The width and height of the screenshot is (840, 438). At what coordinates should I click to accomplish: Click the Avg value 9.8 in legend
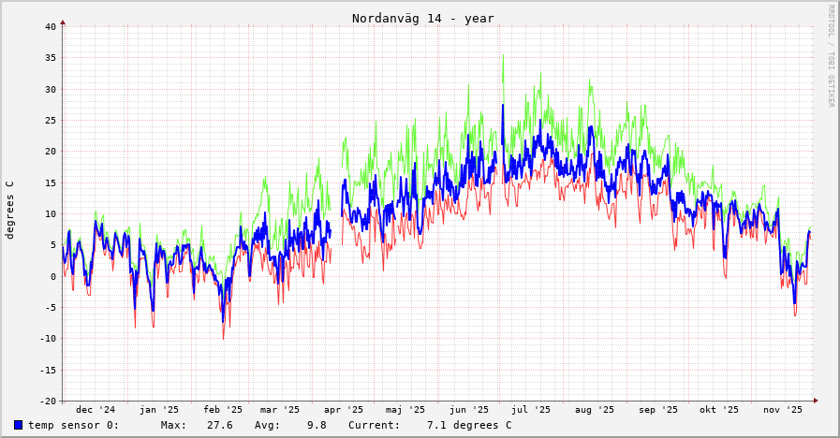[x=317, y=425]
